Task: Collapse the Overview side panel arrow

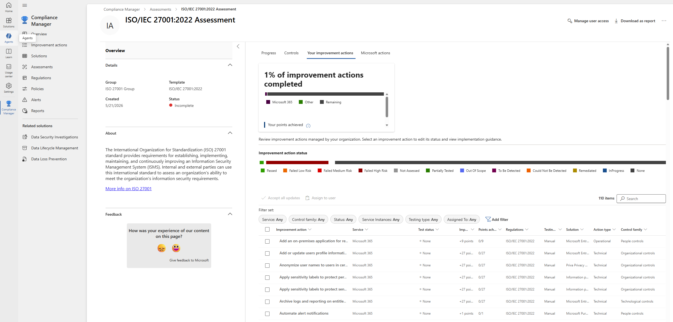Action: click(238, 46)
